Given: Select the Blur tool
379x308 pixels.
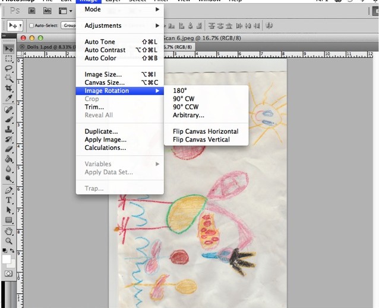Looking at the screenshot, I should coord(9,169).
